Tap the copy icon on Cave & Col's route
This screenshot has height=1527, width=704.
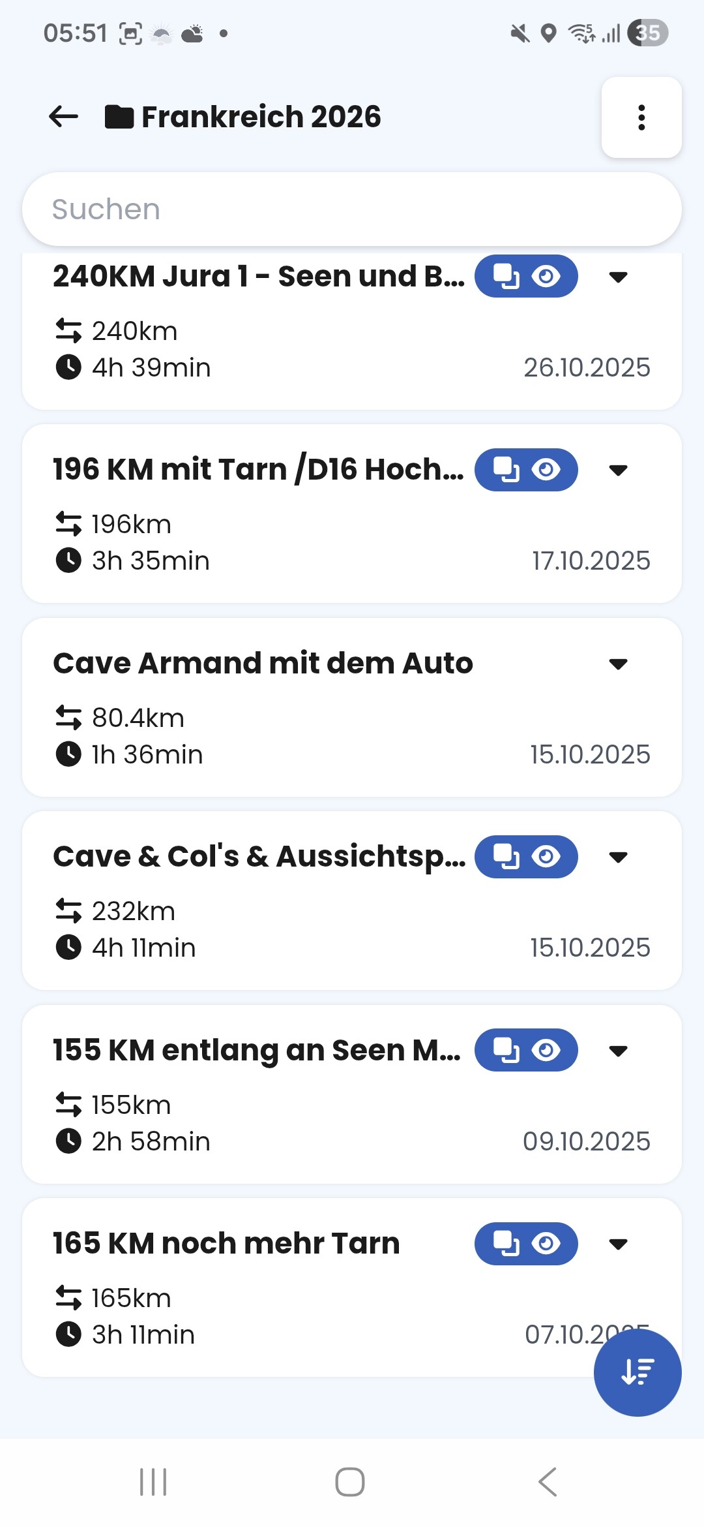[x=506, y=856]
